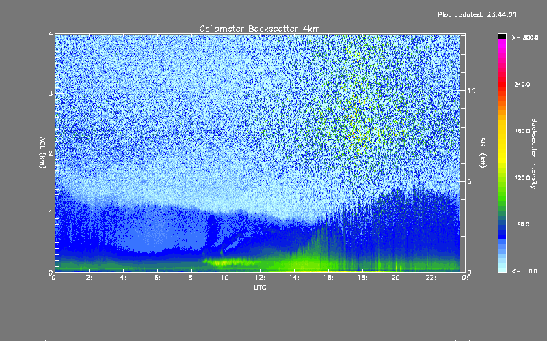Click the "8:" UTC hour tick label
Viewport: 547px width, 341px height.
coord(191,278)
